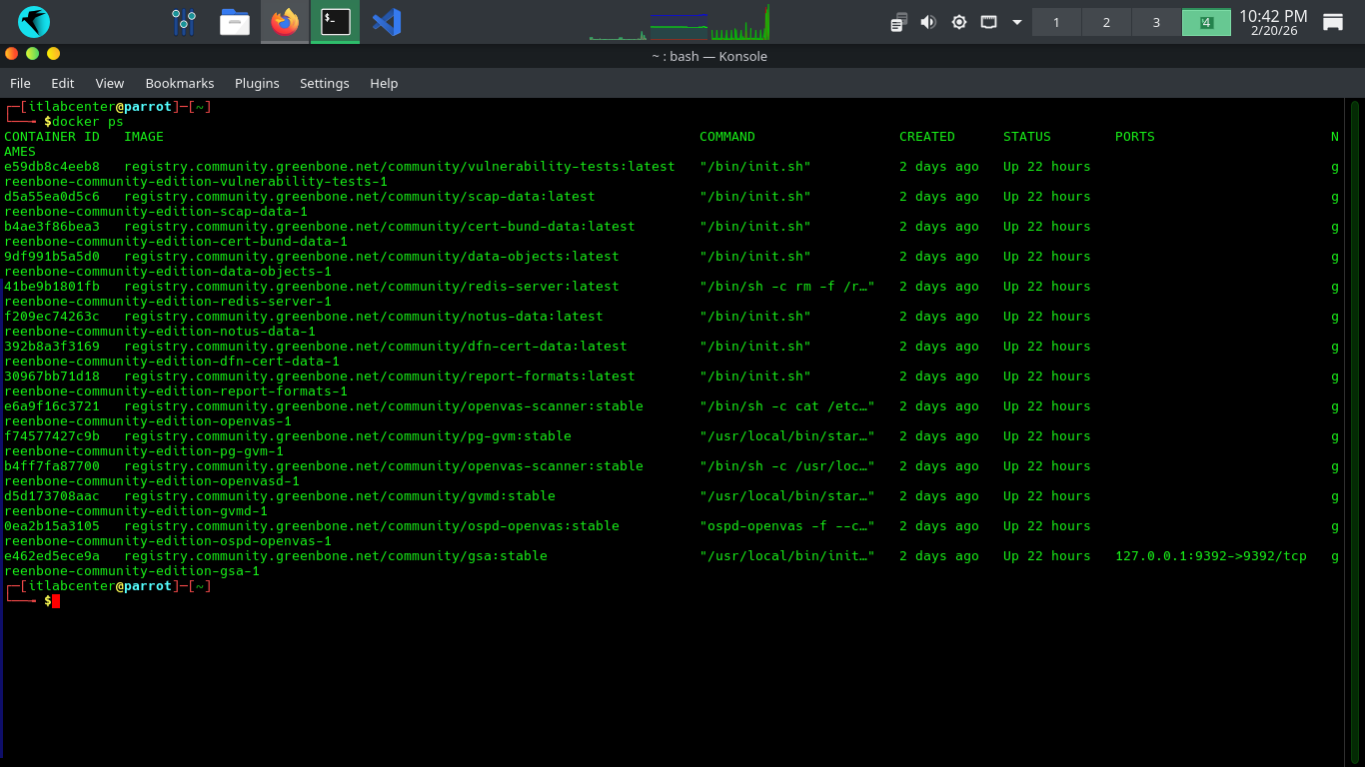Image resolution: width=1365 pixels, height=767 pixels.
Task: Open the Bookmarks menu
Action: point(180,83)
